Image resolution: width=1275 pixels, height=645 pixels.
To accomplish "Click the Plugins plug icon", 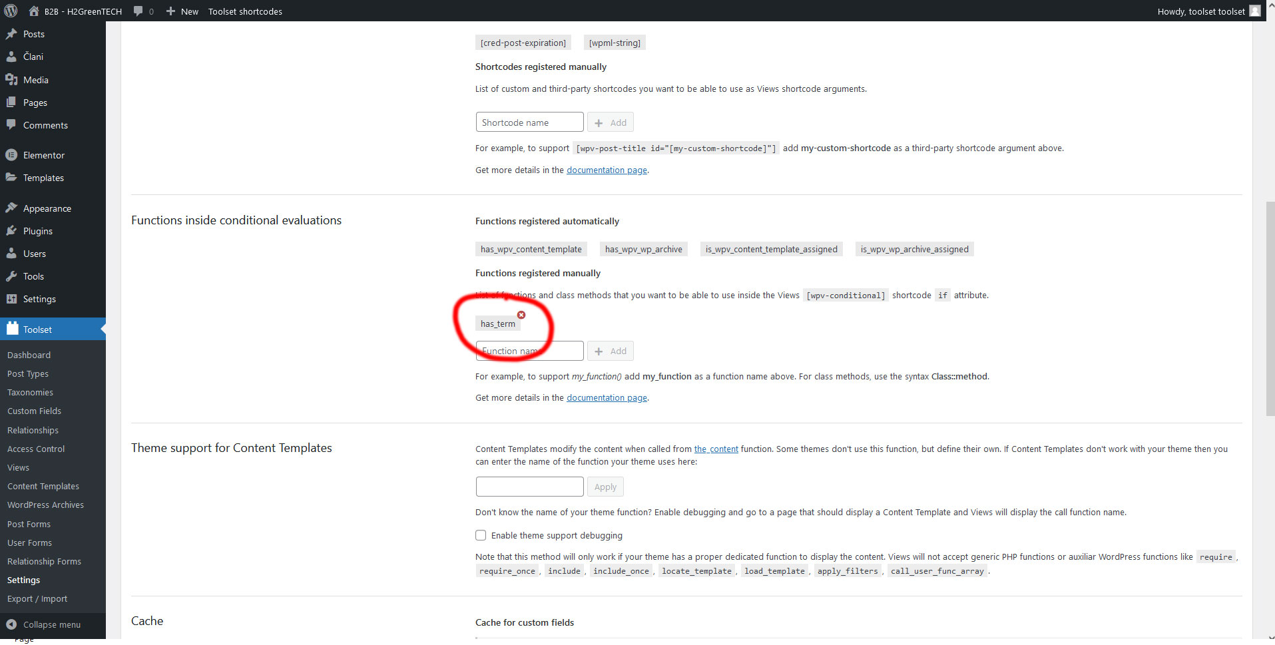I will (x=11, y=231).
